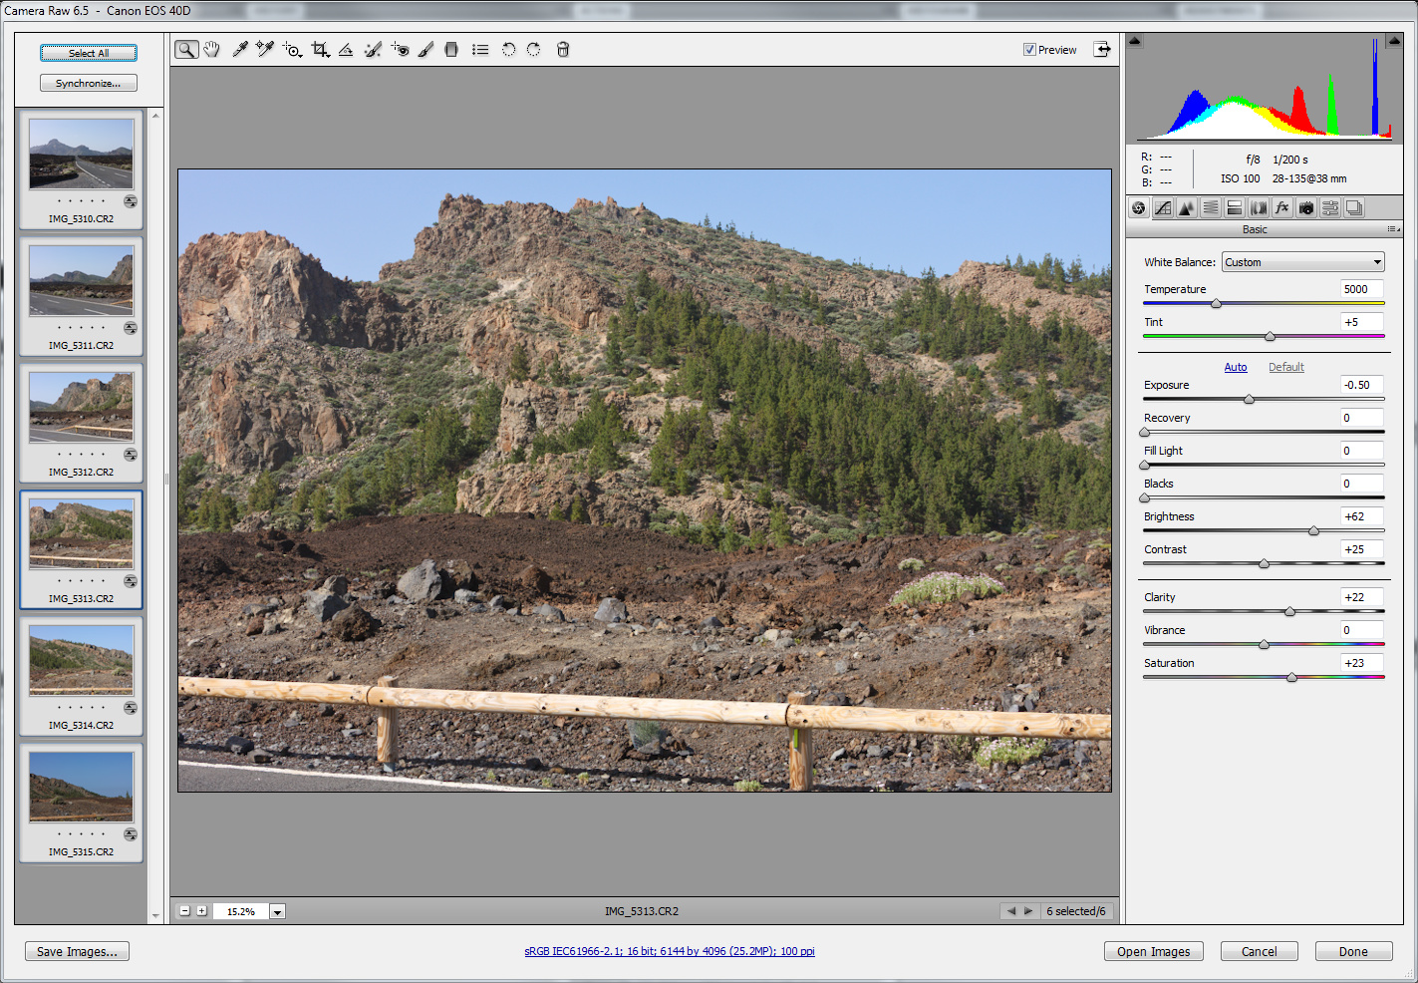Click the Synchronize button

(x=89, y=84)
